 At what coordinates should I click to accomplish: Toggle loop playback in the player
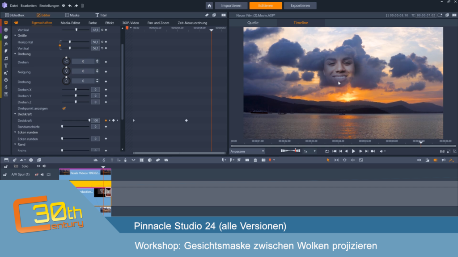click(x=327, y=152)
